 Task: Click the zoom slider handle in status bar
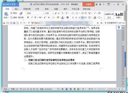point(106,89)
